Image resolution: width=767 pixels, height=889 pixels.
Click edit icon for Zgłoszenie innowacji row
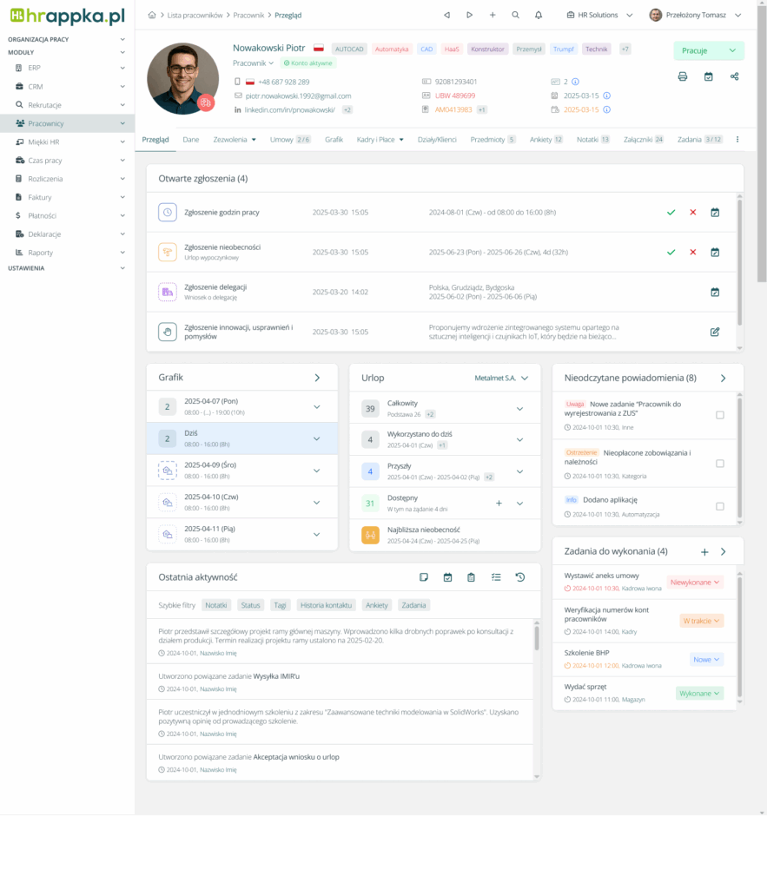(715, 332)
